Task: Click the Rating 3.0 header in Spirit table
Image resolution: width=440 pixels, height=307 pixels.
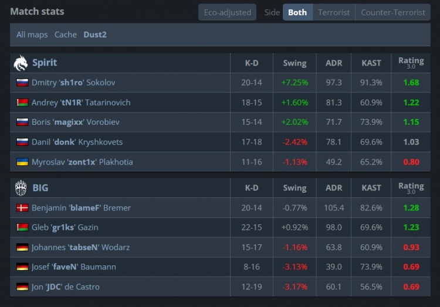Action: tap(411, 63)
